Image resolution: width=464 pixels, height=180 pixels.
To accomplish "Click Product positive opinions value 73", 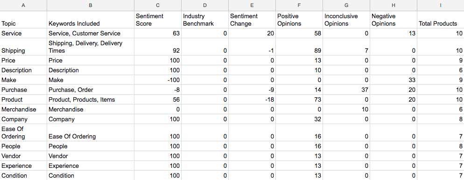I will (299, 100).
